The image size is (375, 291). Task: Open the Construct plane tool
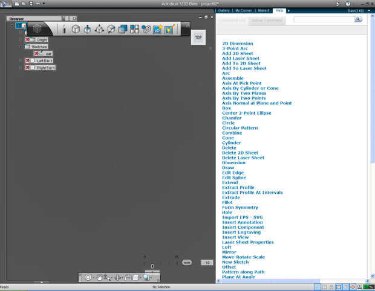click(111, 29)
